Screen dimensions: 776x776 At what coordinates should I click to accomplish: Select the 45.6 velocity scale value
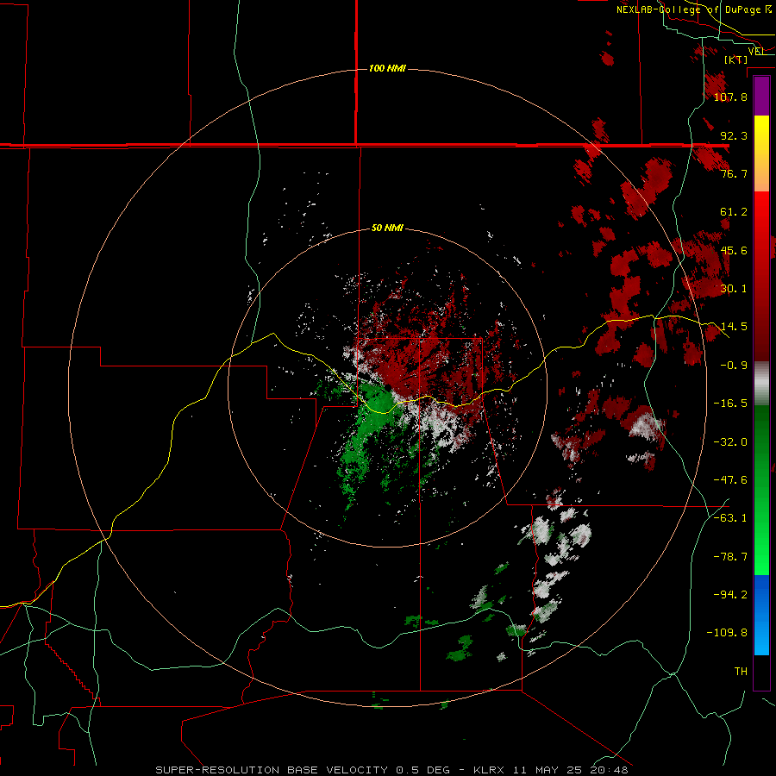[734, 250]
